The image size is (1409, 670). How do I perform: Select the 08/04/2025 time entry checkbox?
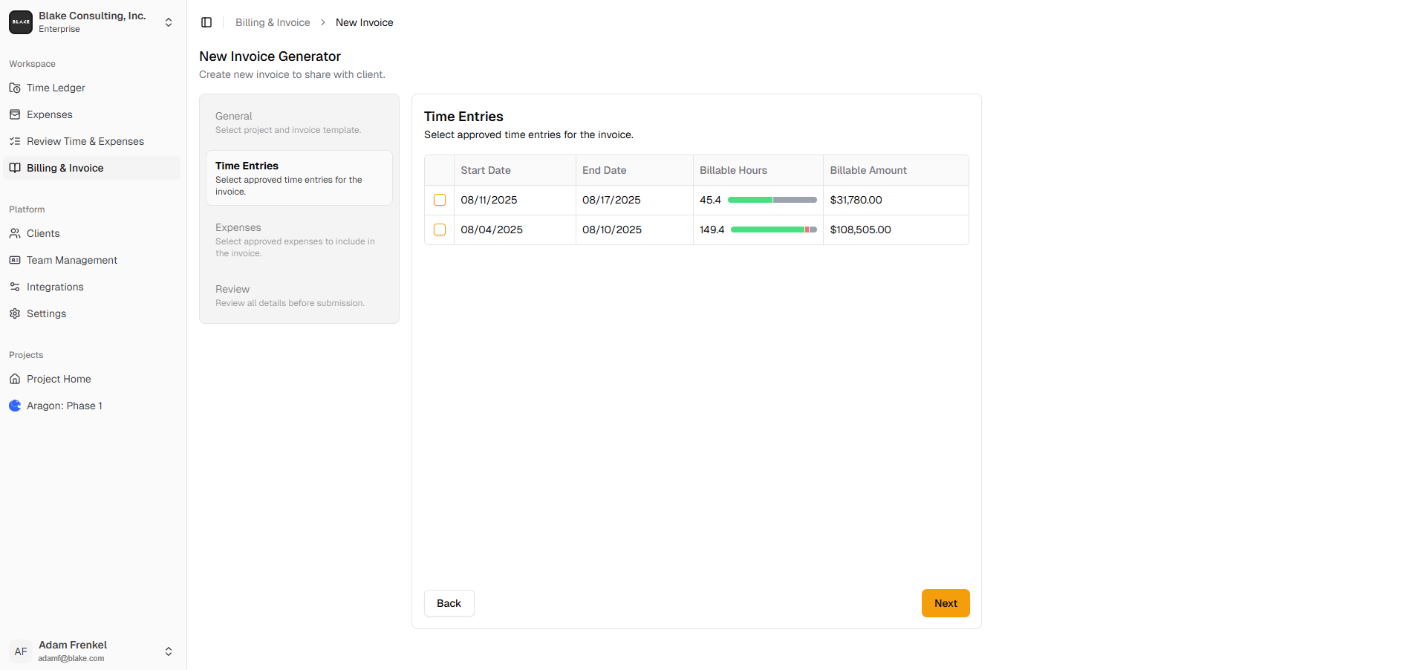pyautogui.click(x=440, y=230)
